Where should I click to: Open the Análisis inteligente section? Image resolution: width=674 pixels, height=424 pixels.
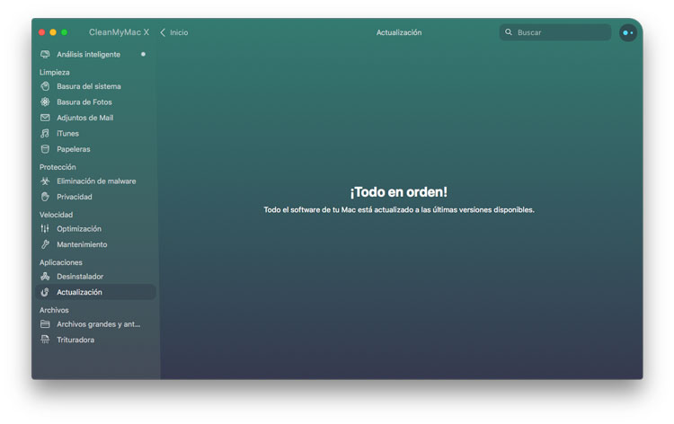(93, 55)
